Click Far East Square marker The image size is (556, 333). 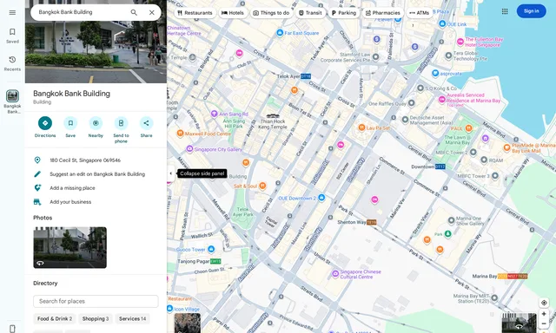click(x=280, y=33)
